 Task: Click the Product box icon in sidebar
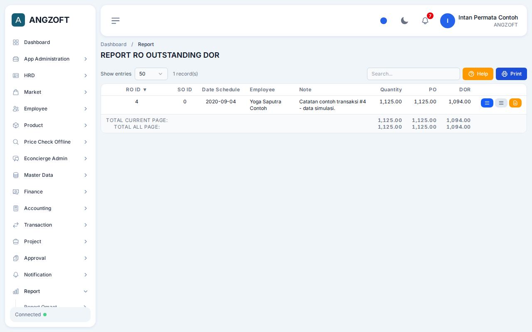(16, 125)
